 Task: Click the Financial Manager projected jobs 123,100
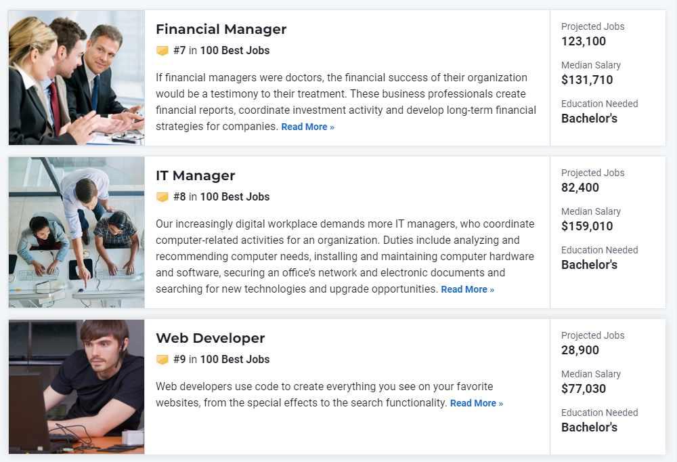tap(584, 41)
